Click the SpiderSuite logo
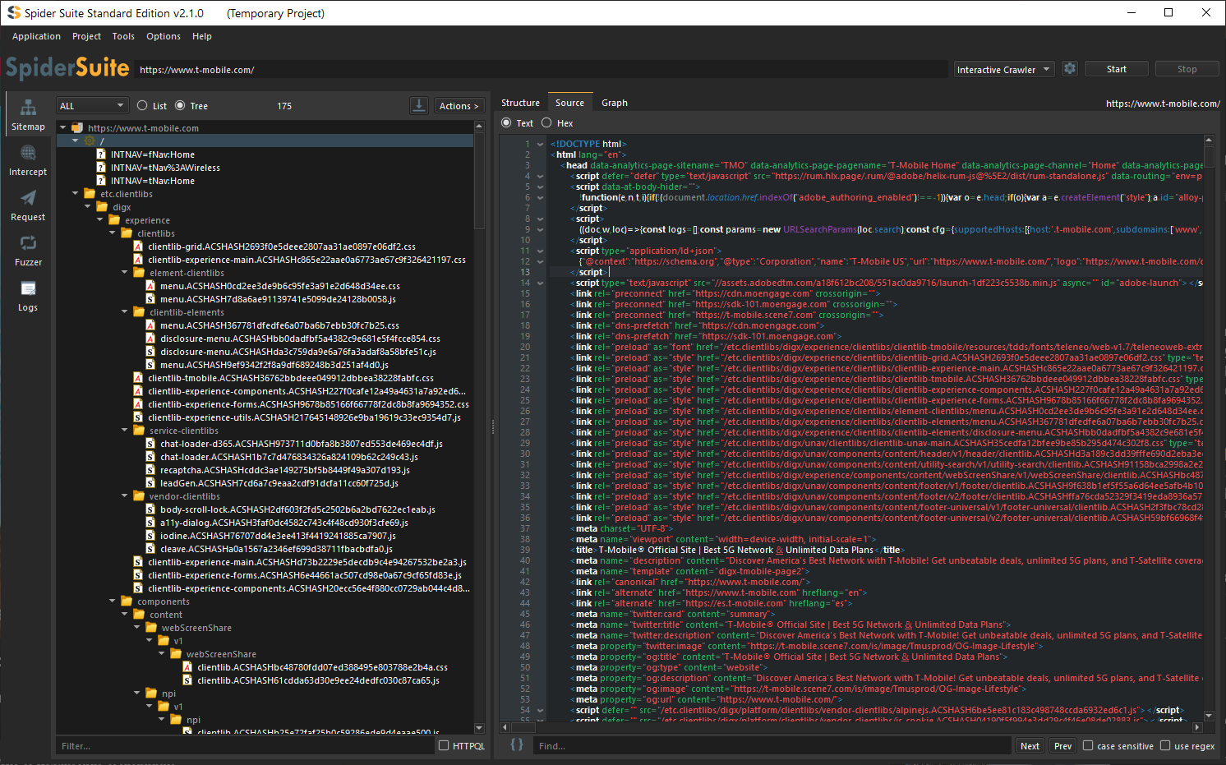The height and width of the screenshot is (765, 1226). pos(67,67)
